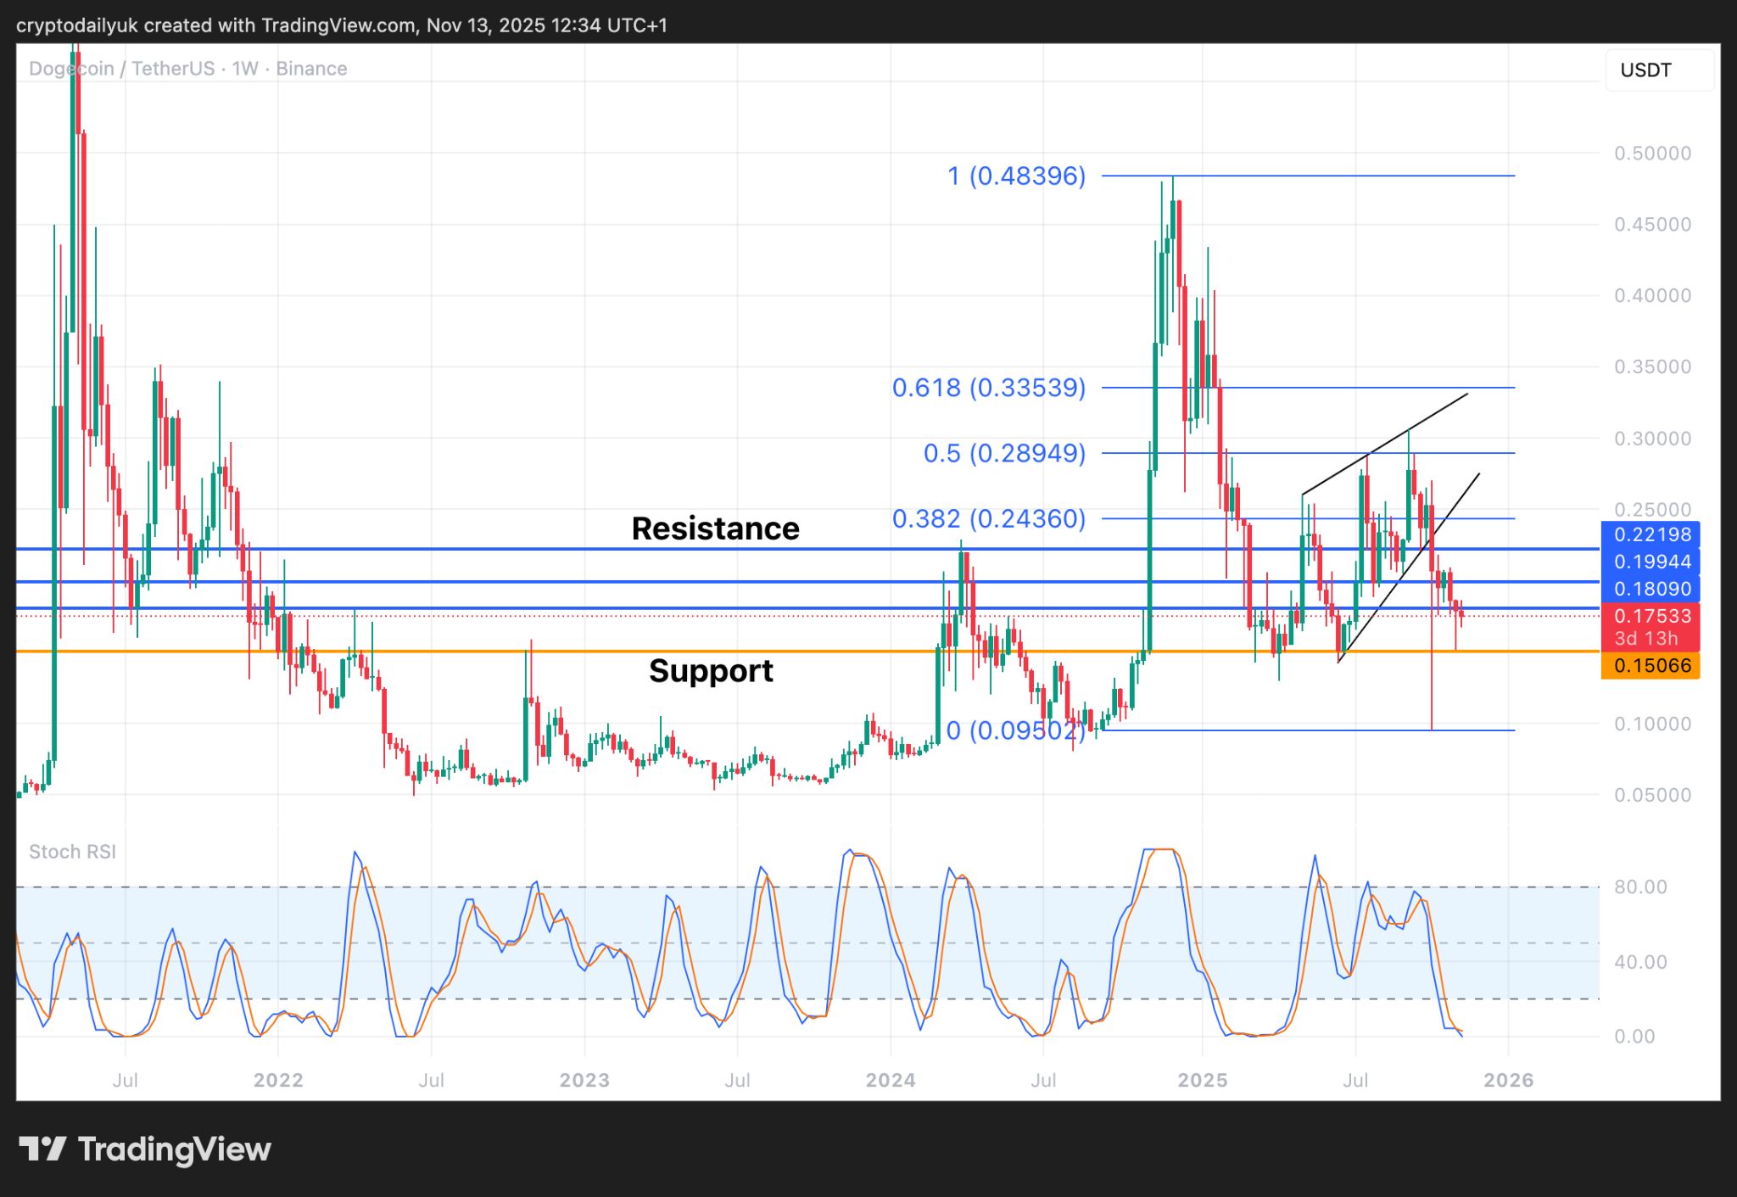Click the blue 0.22198 resistance price label

point(1652,534)
